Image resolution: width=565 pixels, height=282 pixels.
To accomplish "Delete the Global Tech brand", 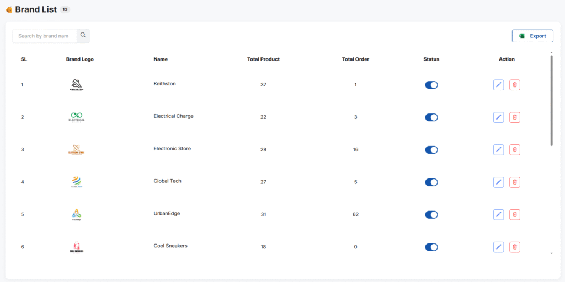I will [x=515, y=182].
